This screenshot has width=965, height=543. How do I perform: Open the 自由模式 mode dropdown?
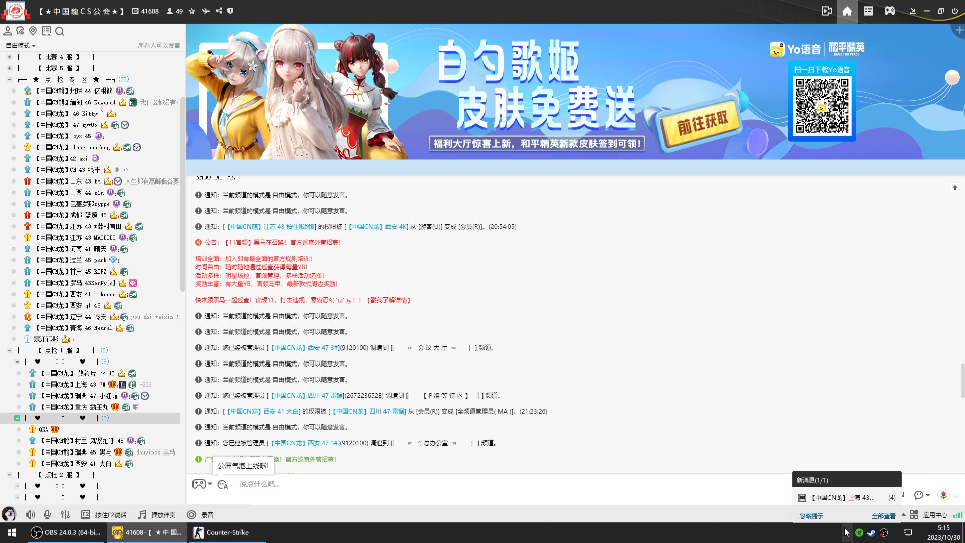click(19, 45)
